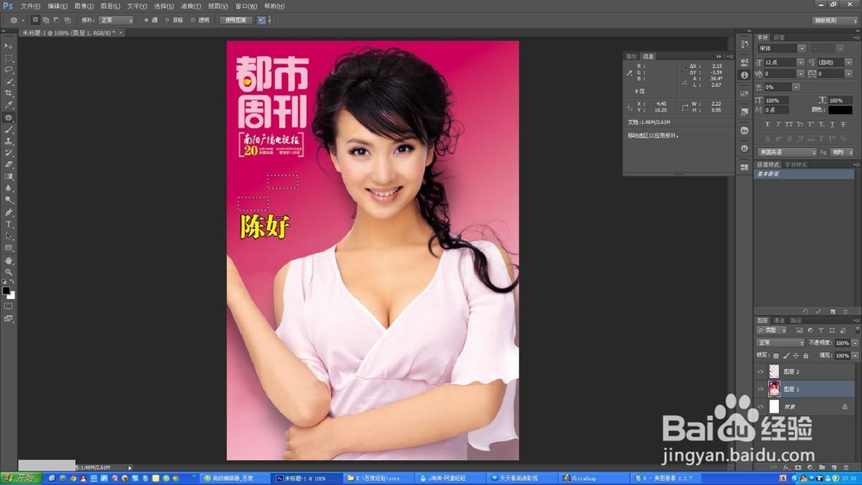This screenshot has height=485, width=862.
Task: Hide layer 图层 2 via eye icon
Action: coord(760,372)
